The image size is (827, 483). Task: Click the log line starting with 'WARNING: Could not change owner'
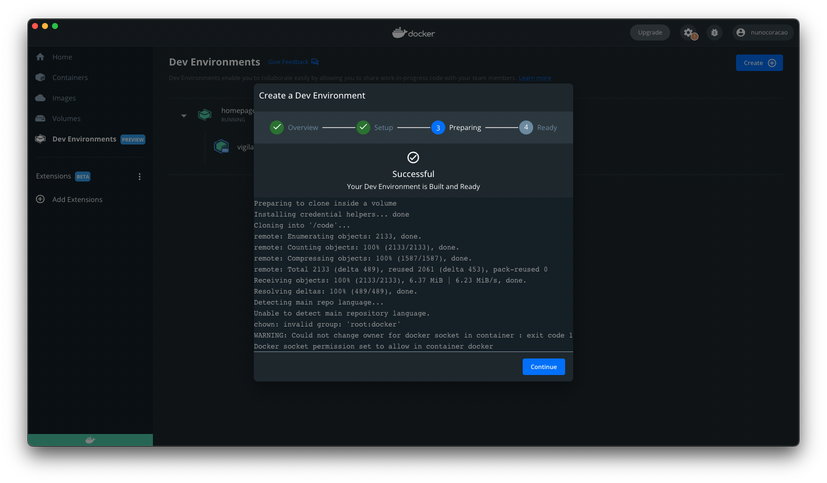pos(413,335)
